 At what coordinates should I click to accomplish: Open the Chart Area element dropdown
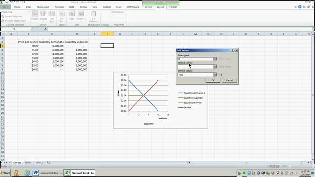(x=28, y=12)
